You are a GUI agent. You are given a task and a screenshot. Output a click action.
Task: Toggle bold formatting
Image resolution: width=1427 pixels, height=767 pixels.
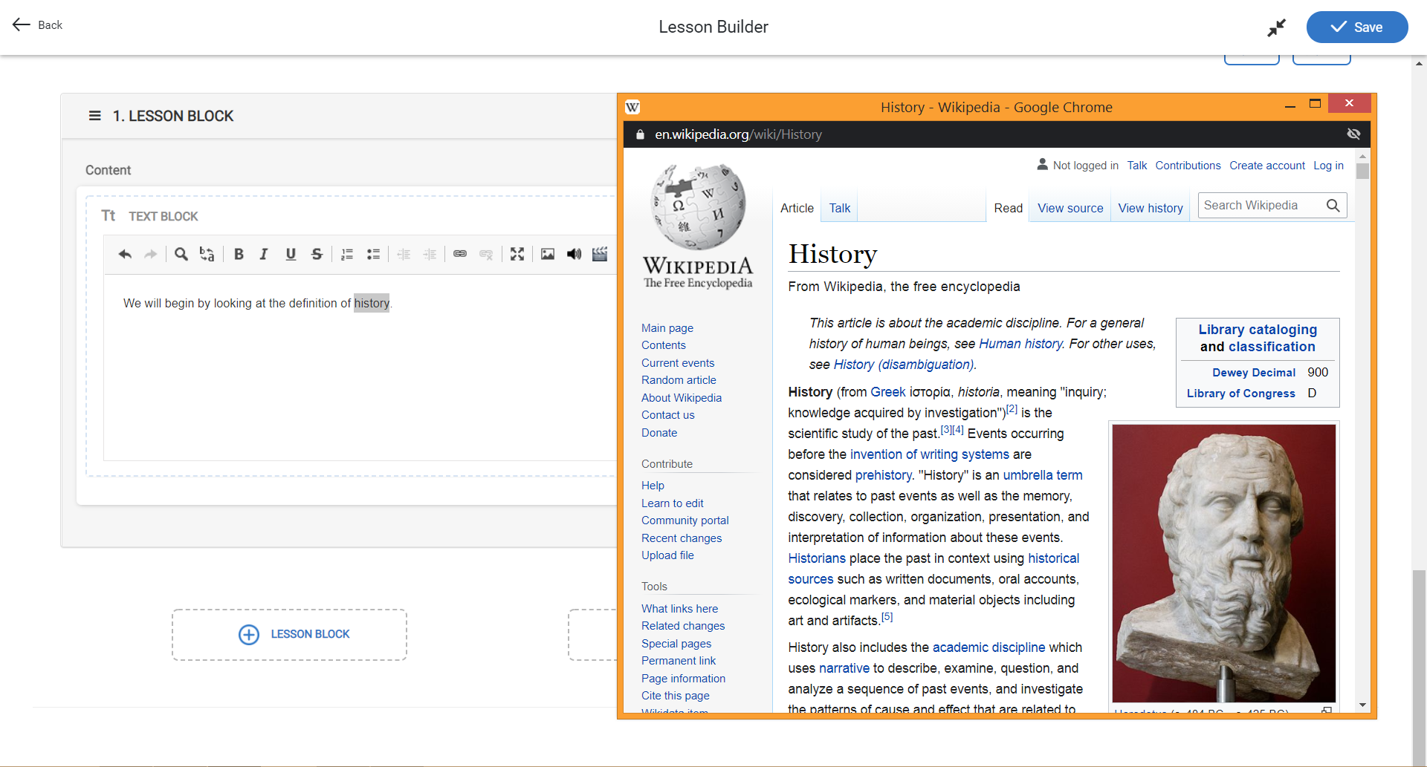point(239,255)
